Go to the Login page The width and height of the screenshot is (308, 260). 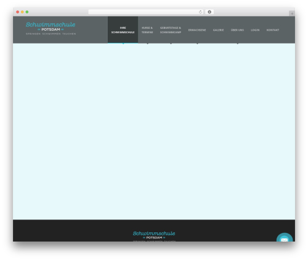(x=255, y=30)
